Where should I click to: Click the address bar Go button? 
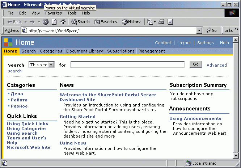(211, 31)
